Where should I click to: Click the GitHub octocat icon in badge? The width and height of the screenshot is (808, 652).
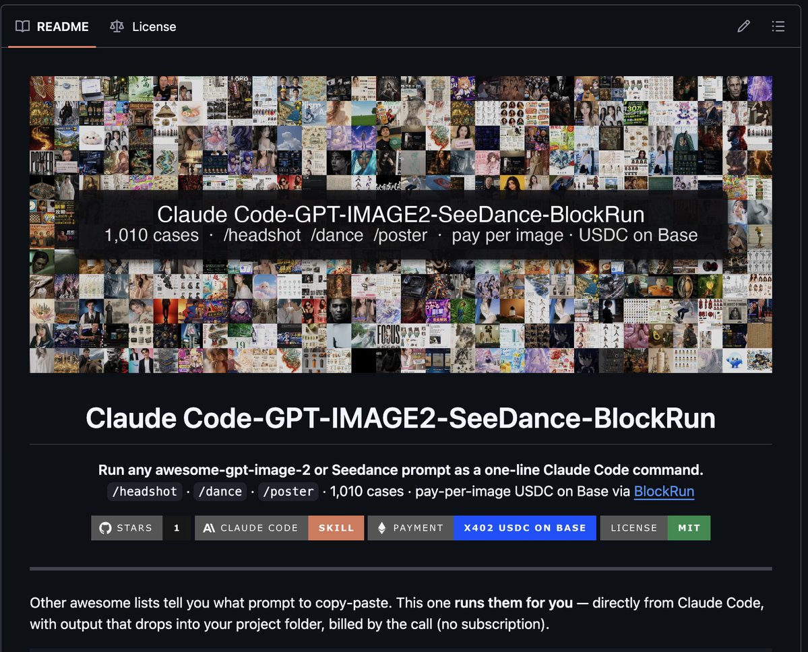tap(105, 528)
